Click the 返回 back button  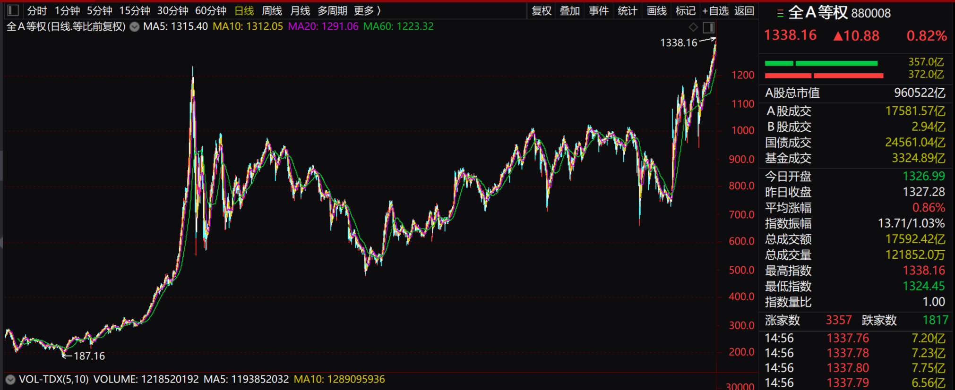[744, 10]
